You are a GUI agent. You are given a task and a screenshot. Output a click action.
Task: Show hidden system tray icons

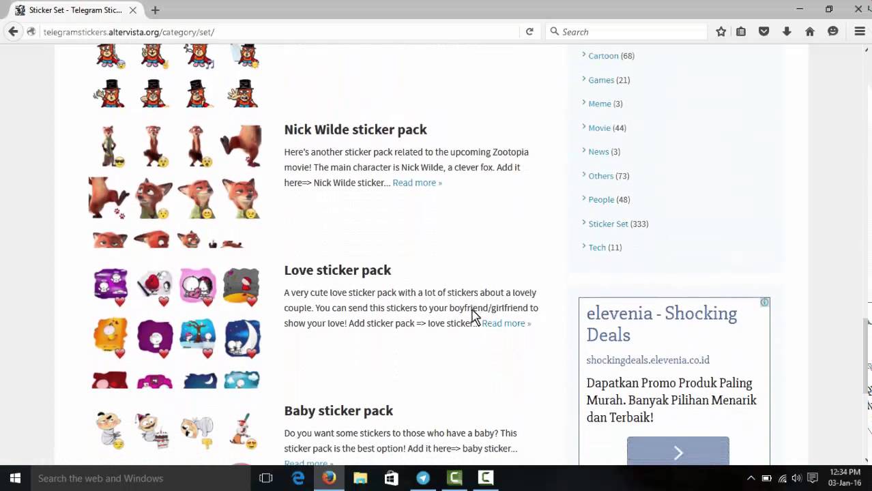751,478
